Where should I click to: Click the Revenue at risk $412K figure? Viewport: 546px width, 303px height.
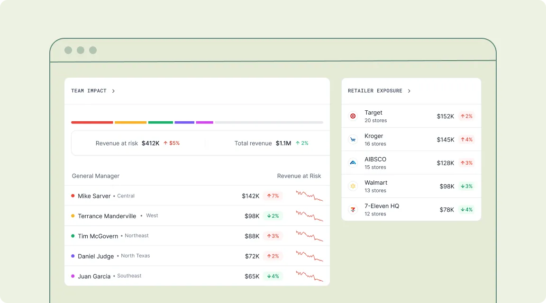(150, 143)
